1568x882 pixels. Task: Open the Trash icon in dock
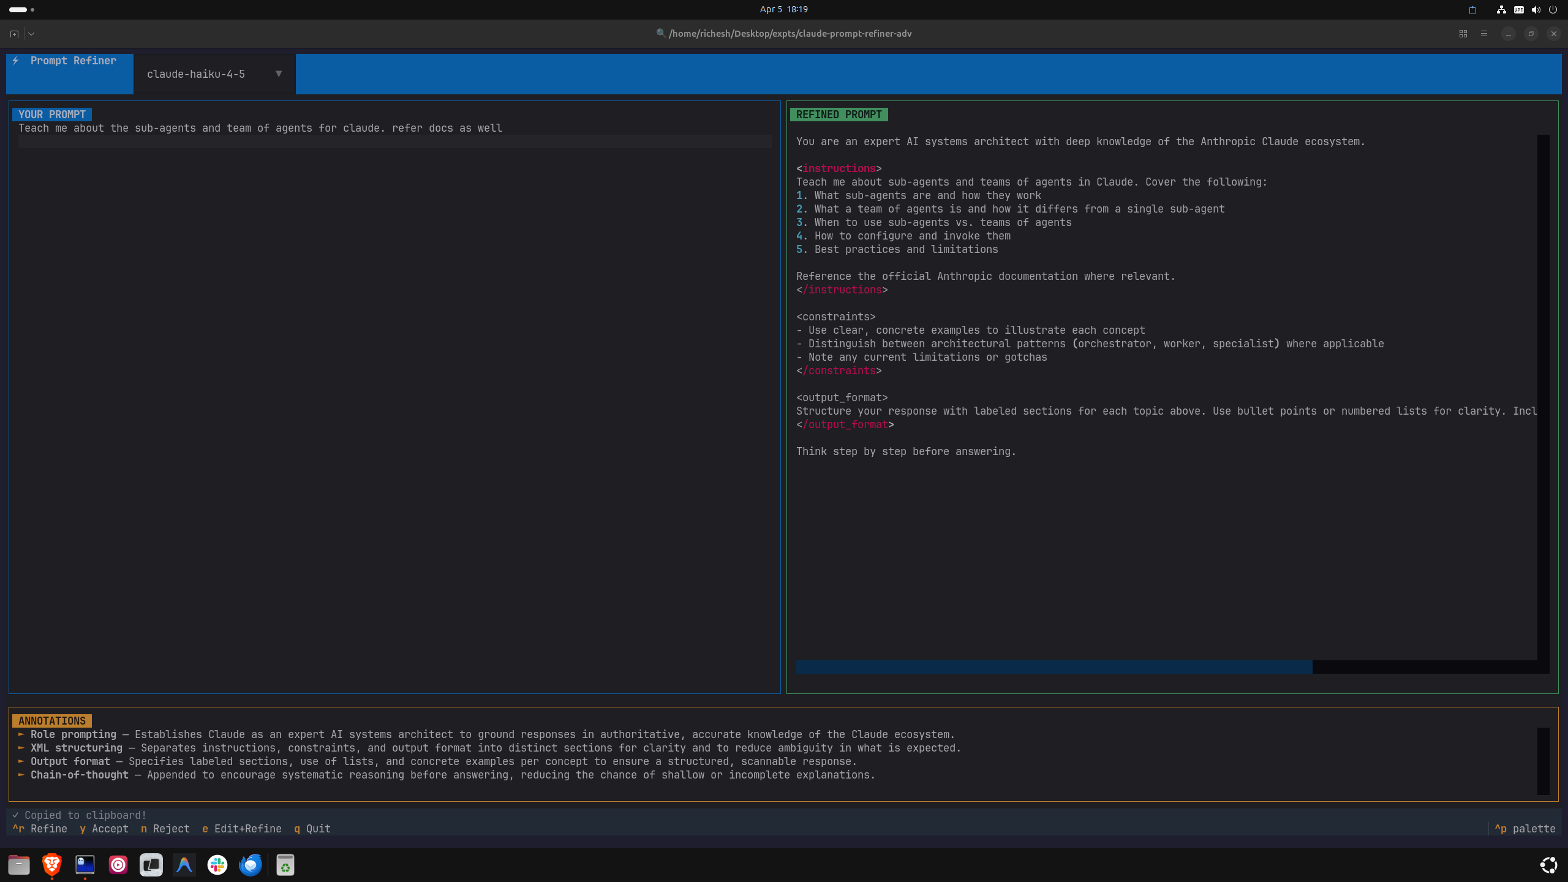[x=285, y=865]
